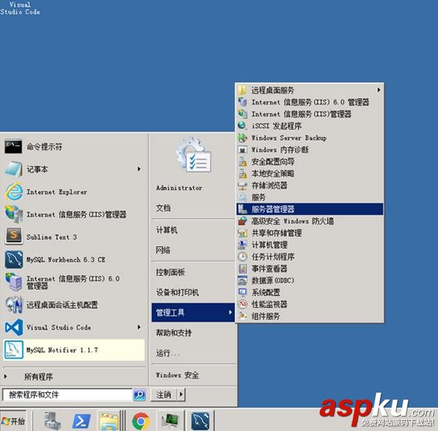
Task: Click the 开始 Start button
Action: pos(13,421)
